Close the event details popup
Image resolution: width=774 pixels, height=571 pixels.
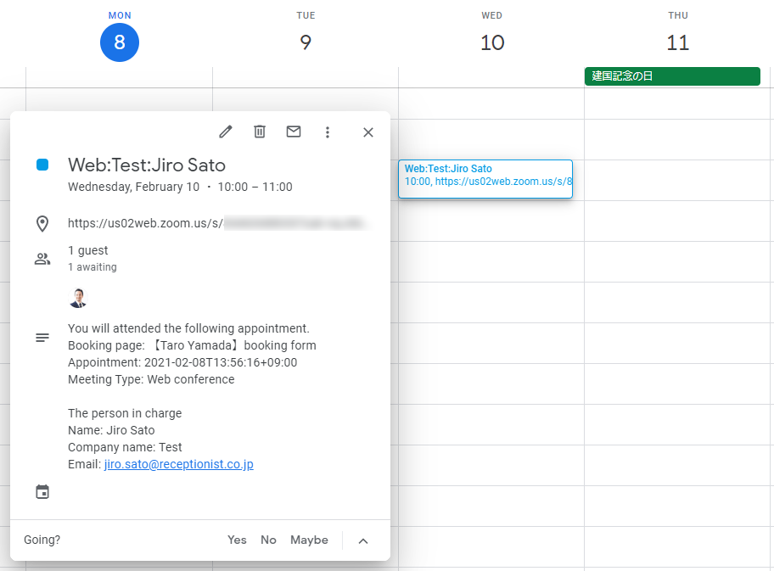pos(368,132)
